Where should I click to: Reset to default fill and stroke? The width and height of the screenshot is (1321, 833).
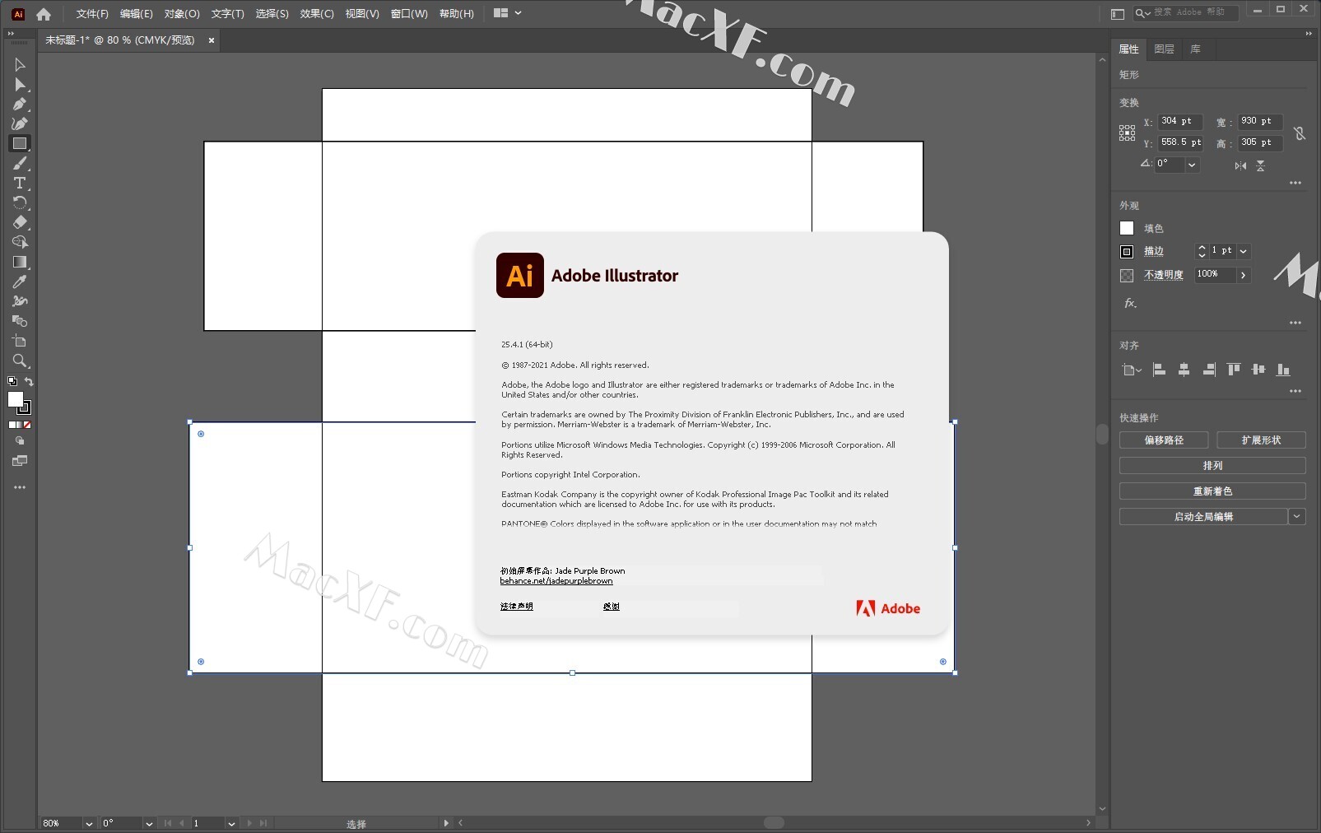click(x=12, y=381)
